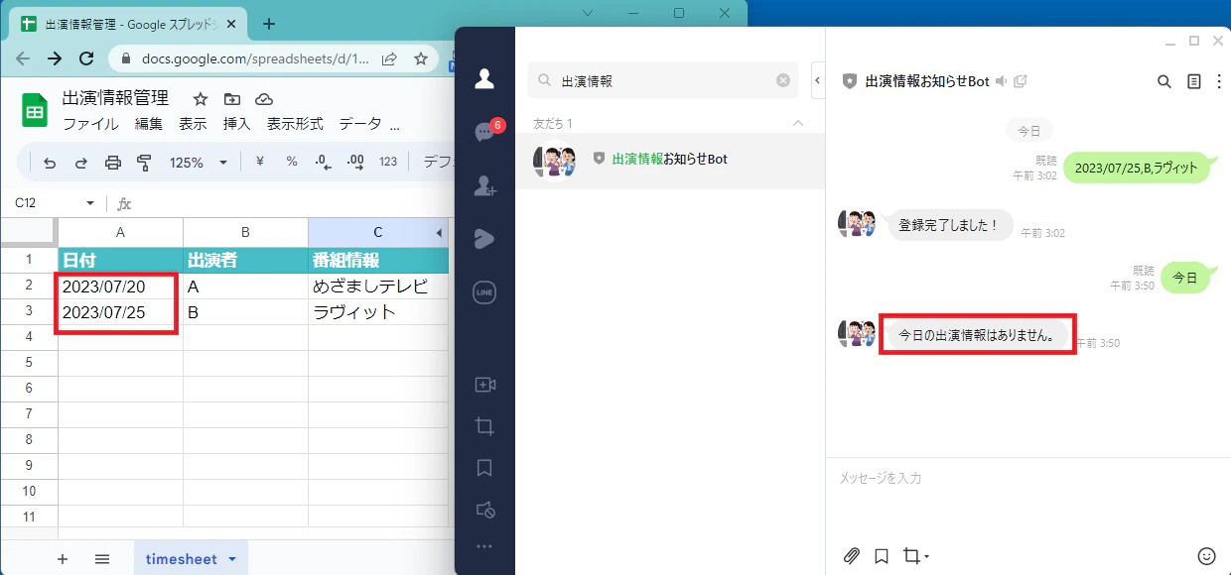
Task: Open LINE chat header more menu
Action: pyautogui.click(x=1219, y=81)
